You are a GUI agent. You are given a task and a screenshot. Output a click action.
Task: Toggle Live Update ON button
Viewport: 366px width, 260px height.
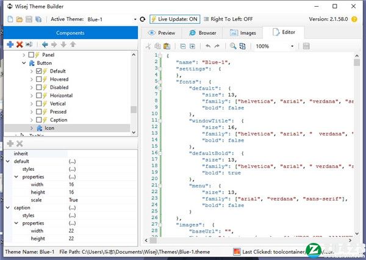[x=175, y=19]
